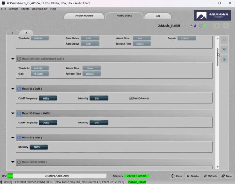Select page tab 2
This screenshot has width=235, height=184.
pos(26,33)
